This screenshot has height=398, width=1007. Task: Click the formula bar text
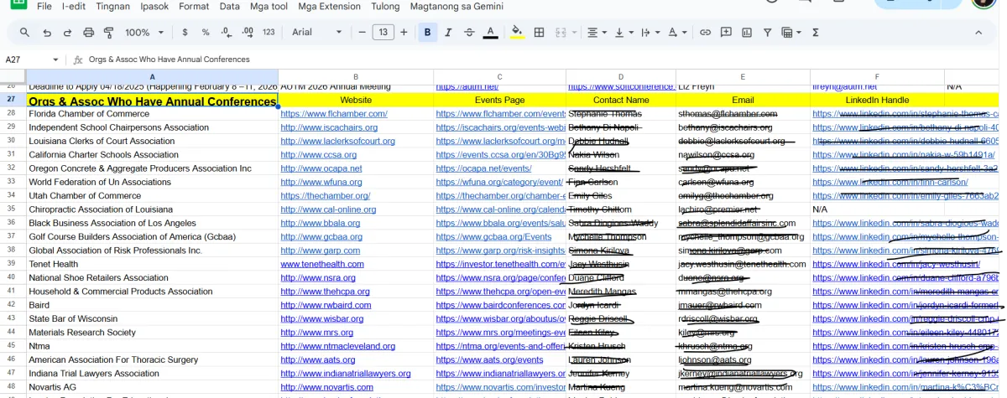click(170, 60)
